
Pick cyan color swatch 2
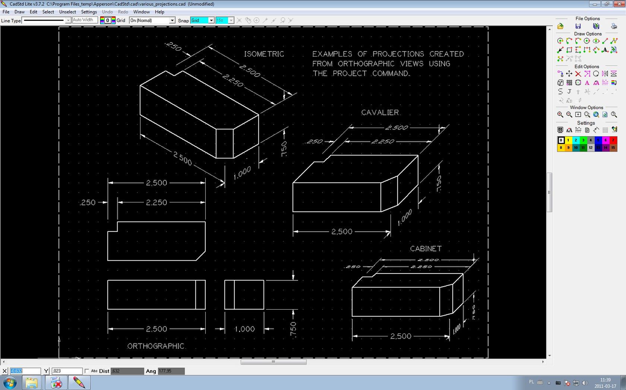pyautogui.click(x=576, y=140)
